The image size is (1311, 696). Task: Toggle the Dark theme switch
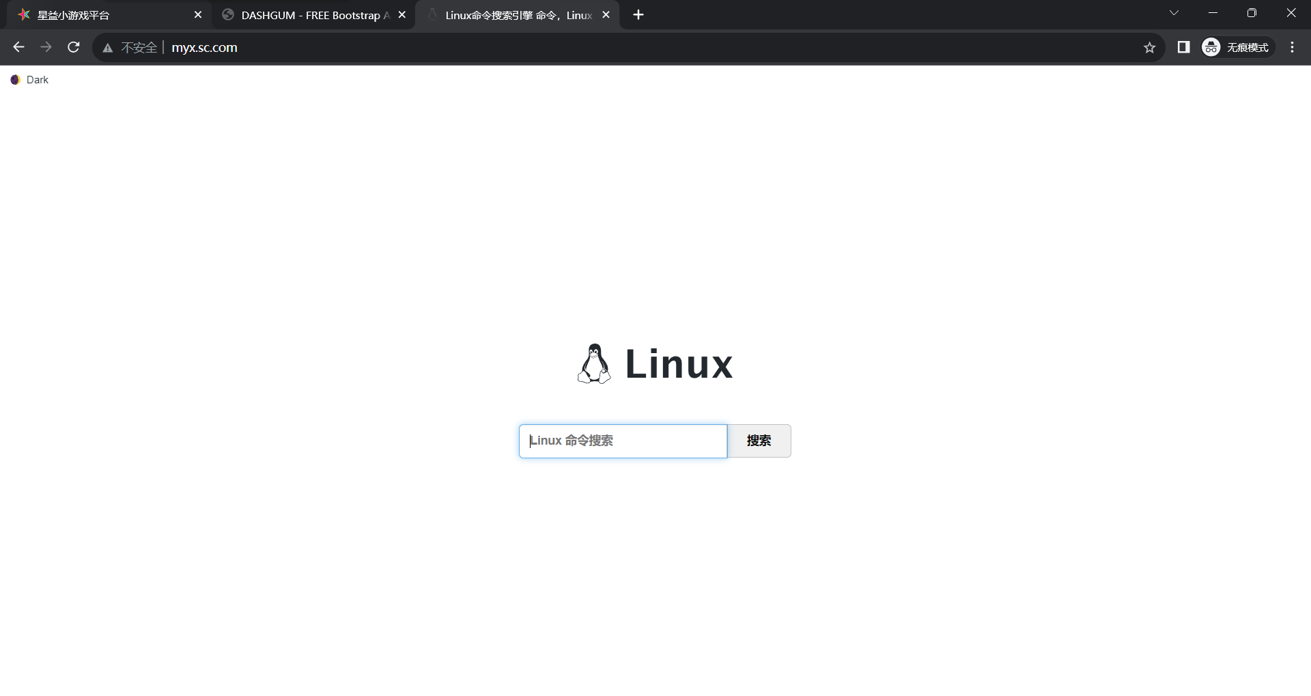29,80
